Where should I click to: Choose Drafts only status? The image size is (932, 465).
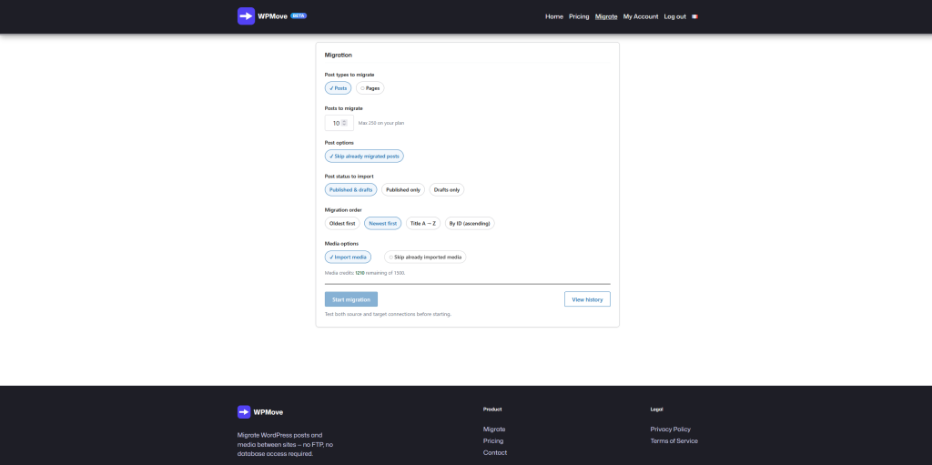(447, 189)
